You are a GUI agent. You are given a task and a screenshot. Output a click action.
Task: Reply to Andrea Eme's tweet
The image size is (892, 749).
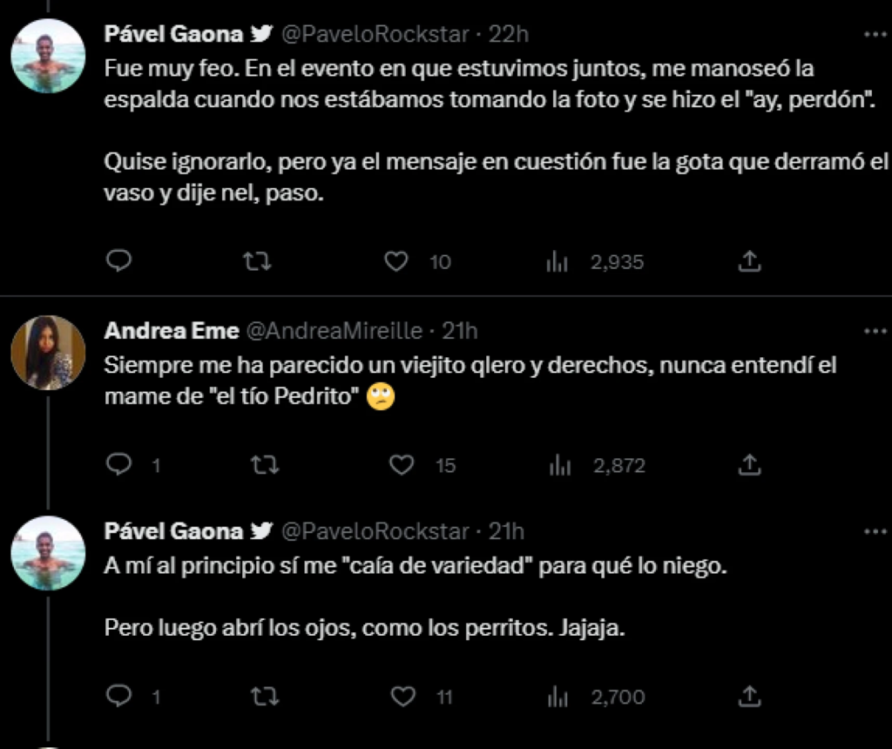pyautogui.click(x=118, y=466)
